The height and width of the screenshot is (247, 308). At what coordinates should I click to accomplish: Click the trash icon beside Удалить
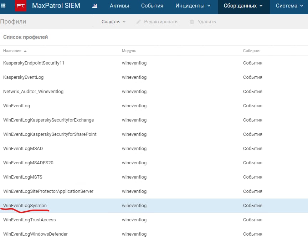pos(192,22)
